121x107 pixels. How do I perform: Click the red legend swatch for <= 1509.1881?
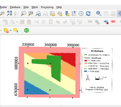[86, 61]
